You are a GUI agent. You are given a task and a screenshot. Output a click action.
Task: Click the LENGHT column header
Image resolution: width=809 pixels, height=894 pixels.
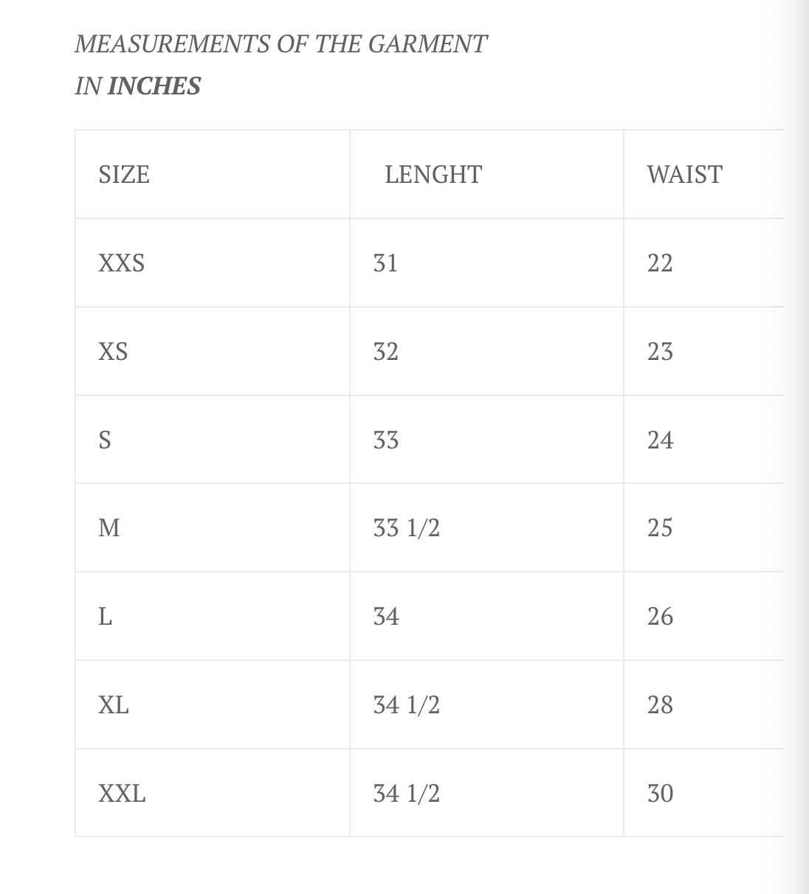[433, 175]
